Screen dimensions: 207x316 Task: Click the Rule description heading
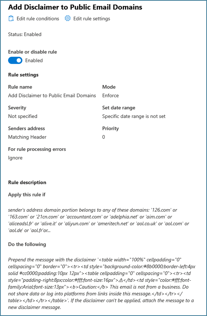point(27,182)
